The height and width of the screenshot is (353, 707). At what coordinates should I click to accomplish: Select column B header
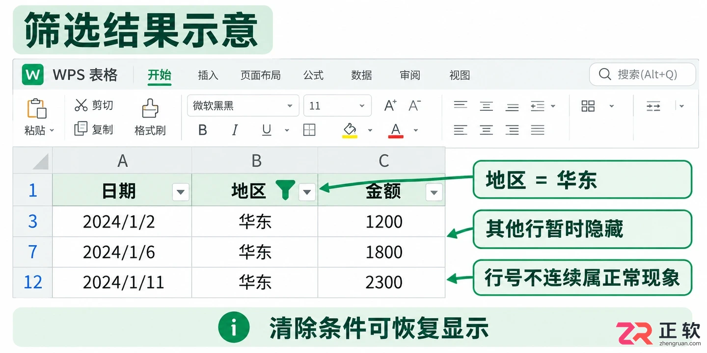pyautogui.click(x=255, y=160)
